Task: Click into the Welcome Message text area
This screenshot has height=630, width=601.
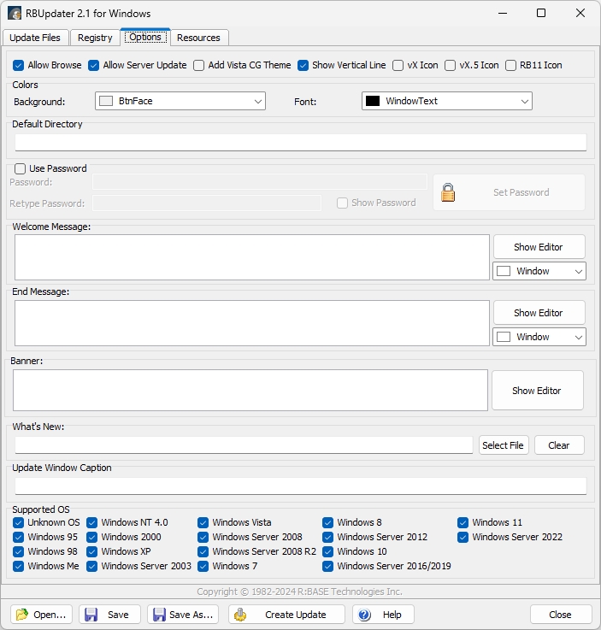Action: pyautogui.click(x=252, y=257)
